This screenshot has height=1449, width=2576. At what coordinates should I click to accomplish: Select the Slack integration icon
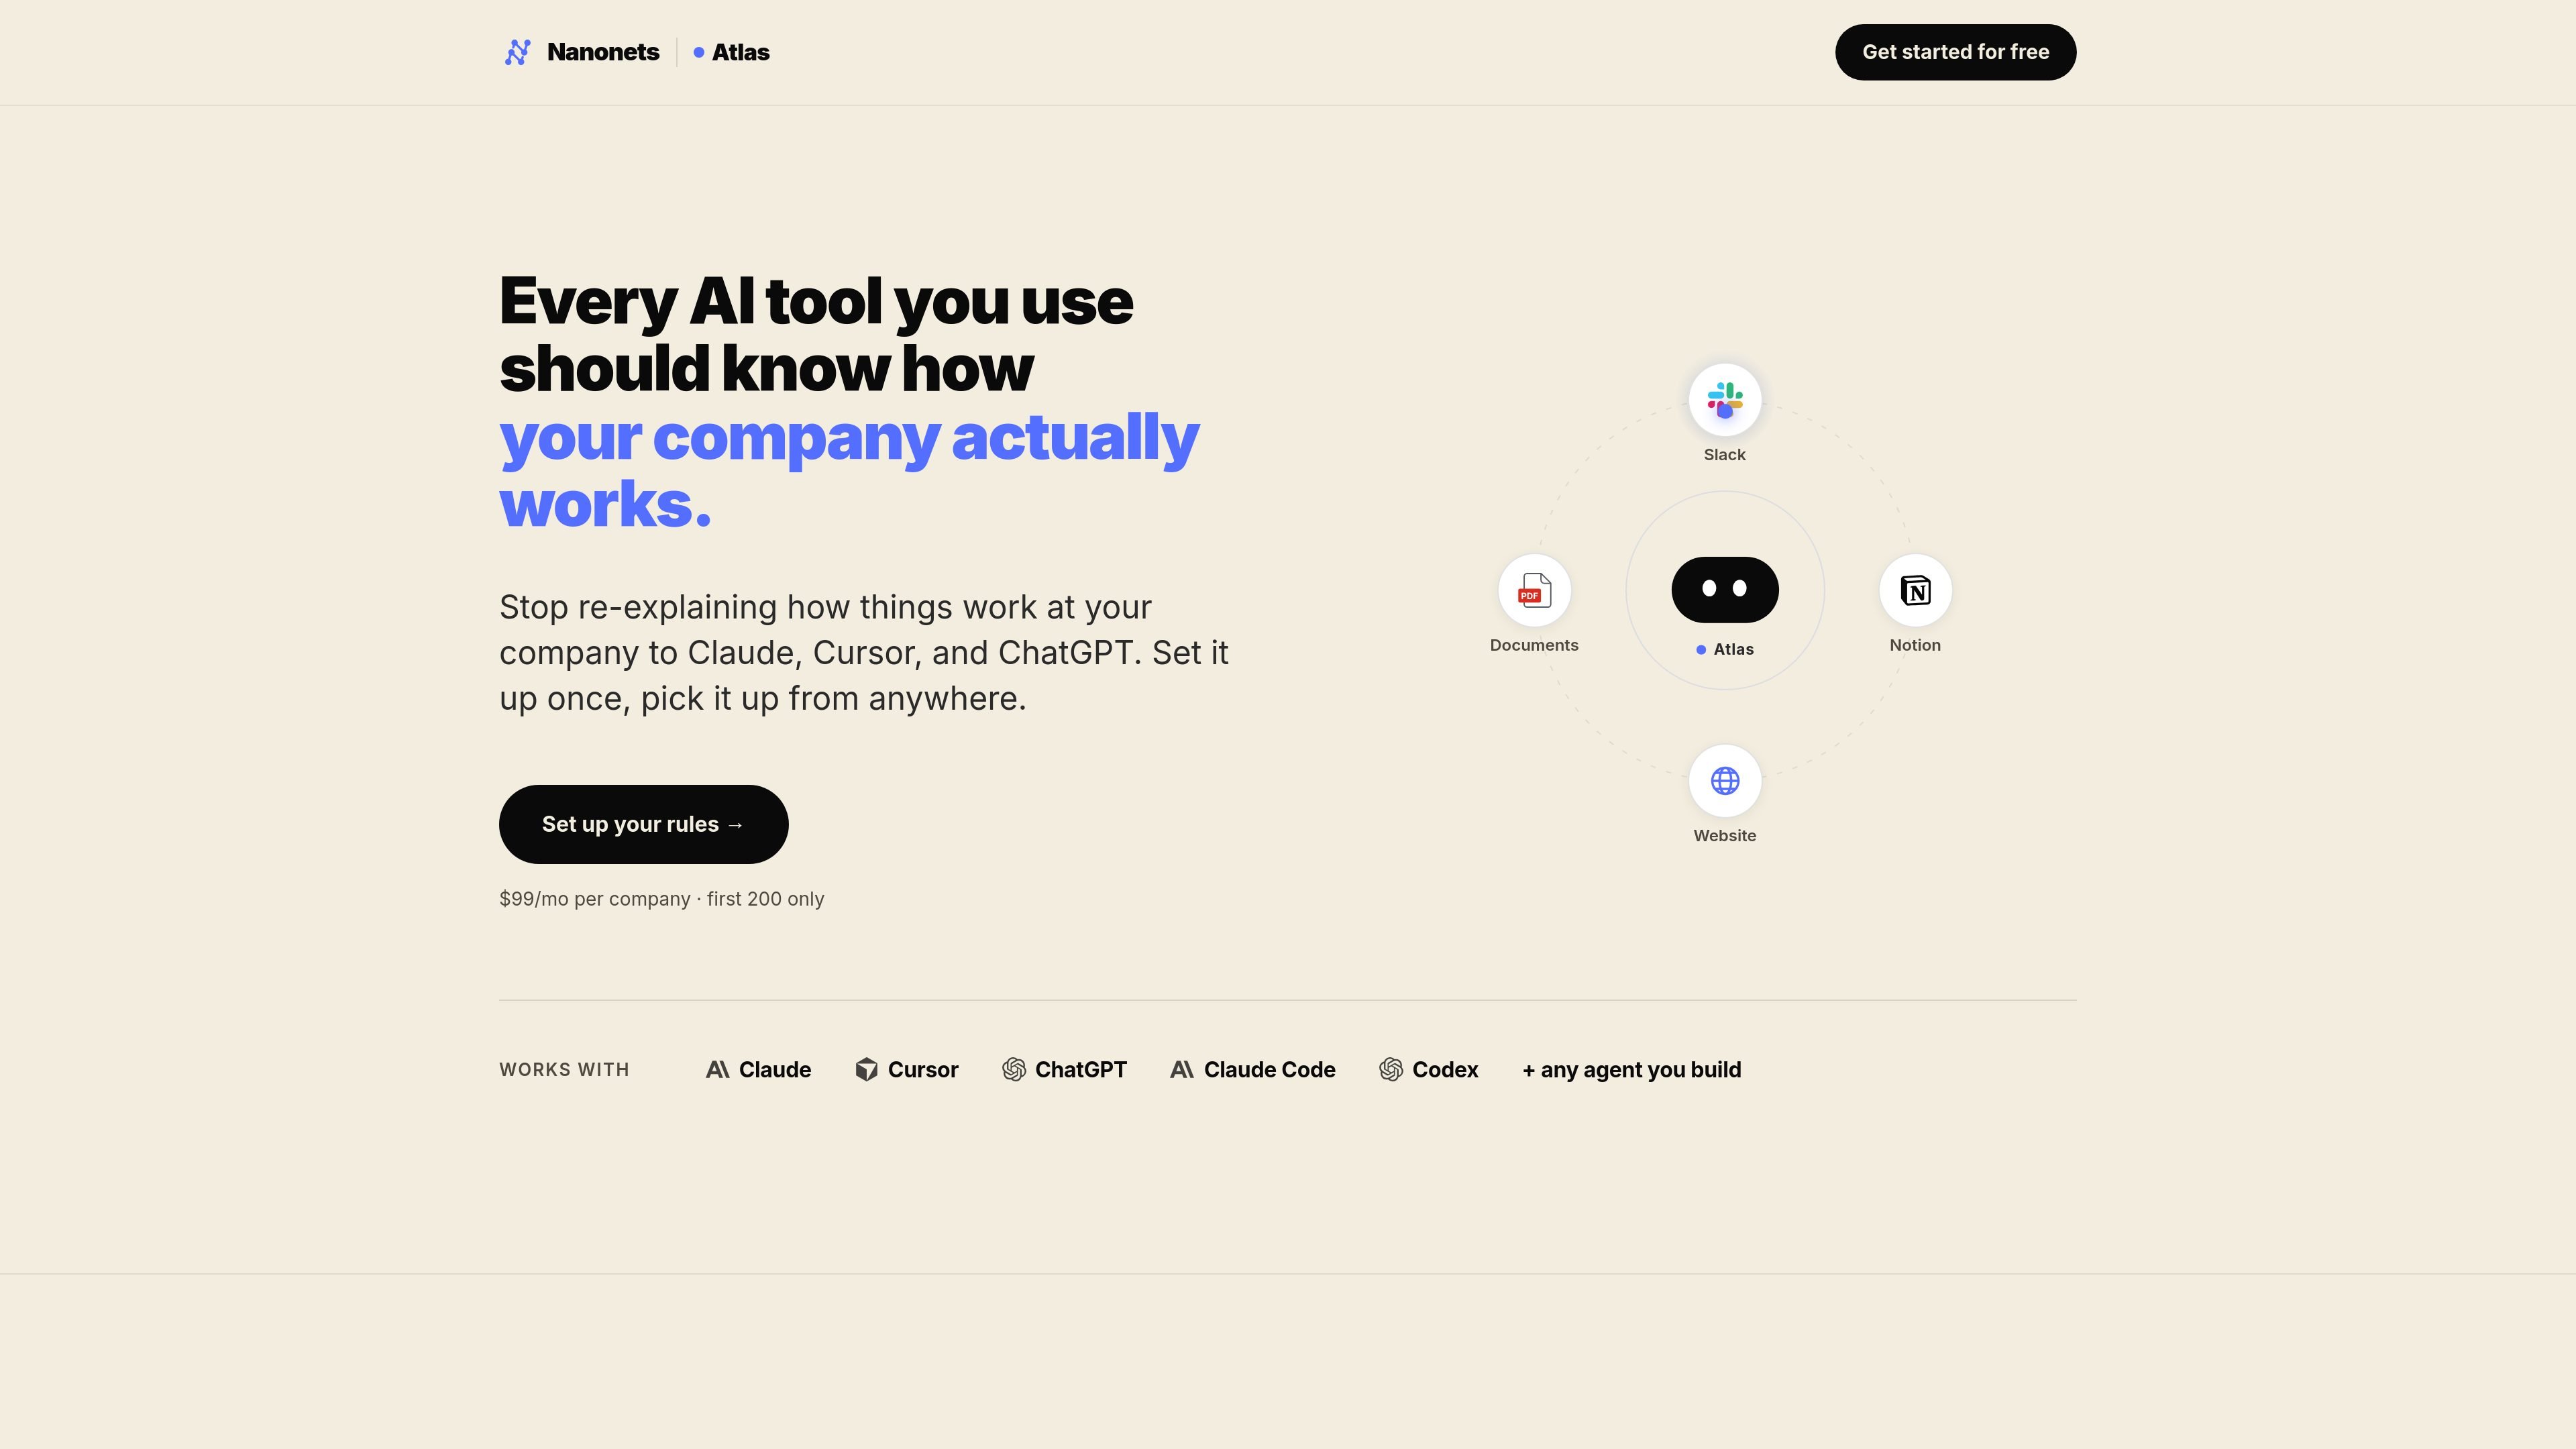coord(1724,400)
